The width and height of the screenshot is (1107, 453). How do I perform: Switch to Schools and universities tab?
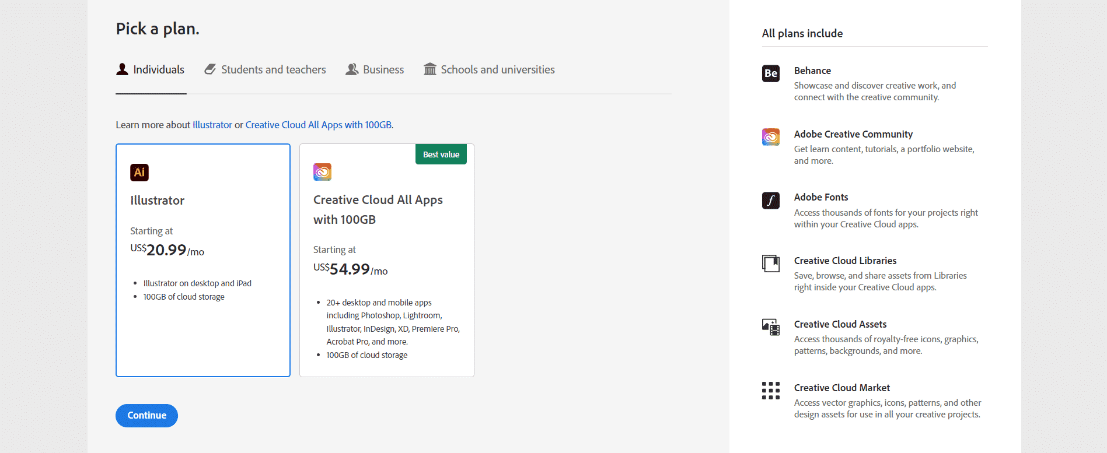coord(489,70)
